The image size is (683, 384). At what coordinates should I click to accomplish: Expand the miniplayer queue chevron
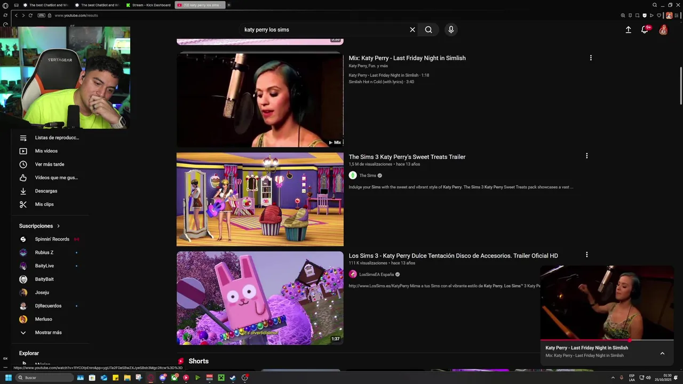pyautogui.click(x=662, y=353)
